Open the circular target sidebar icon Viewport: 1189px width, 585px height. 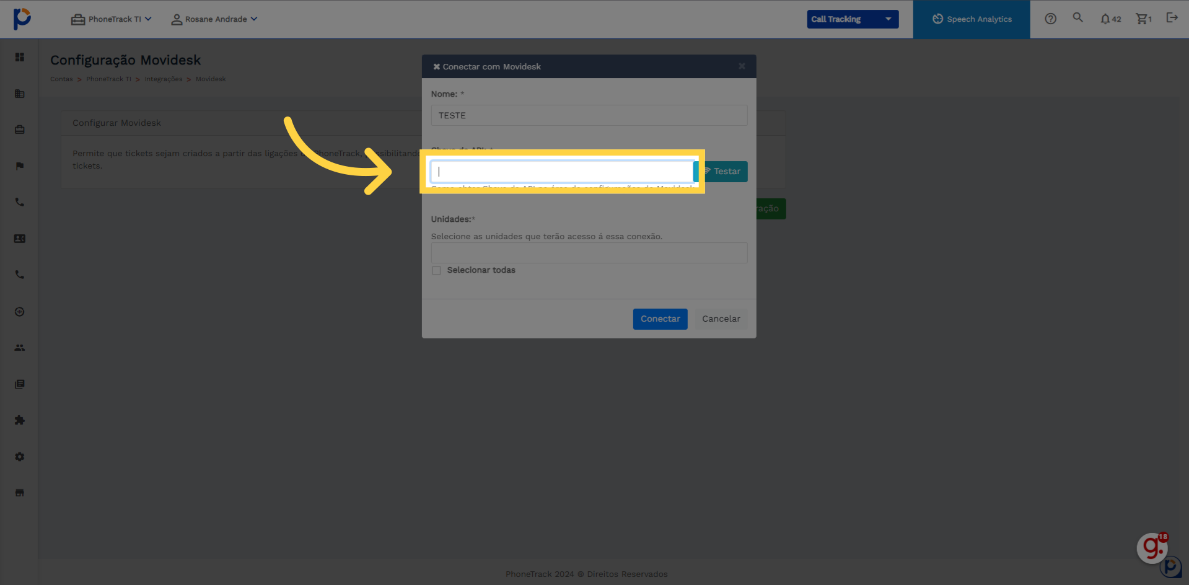coord(20,312)
